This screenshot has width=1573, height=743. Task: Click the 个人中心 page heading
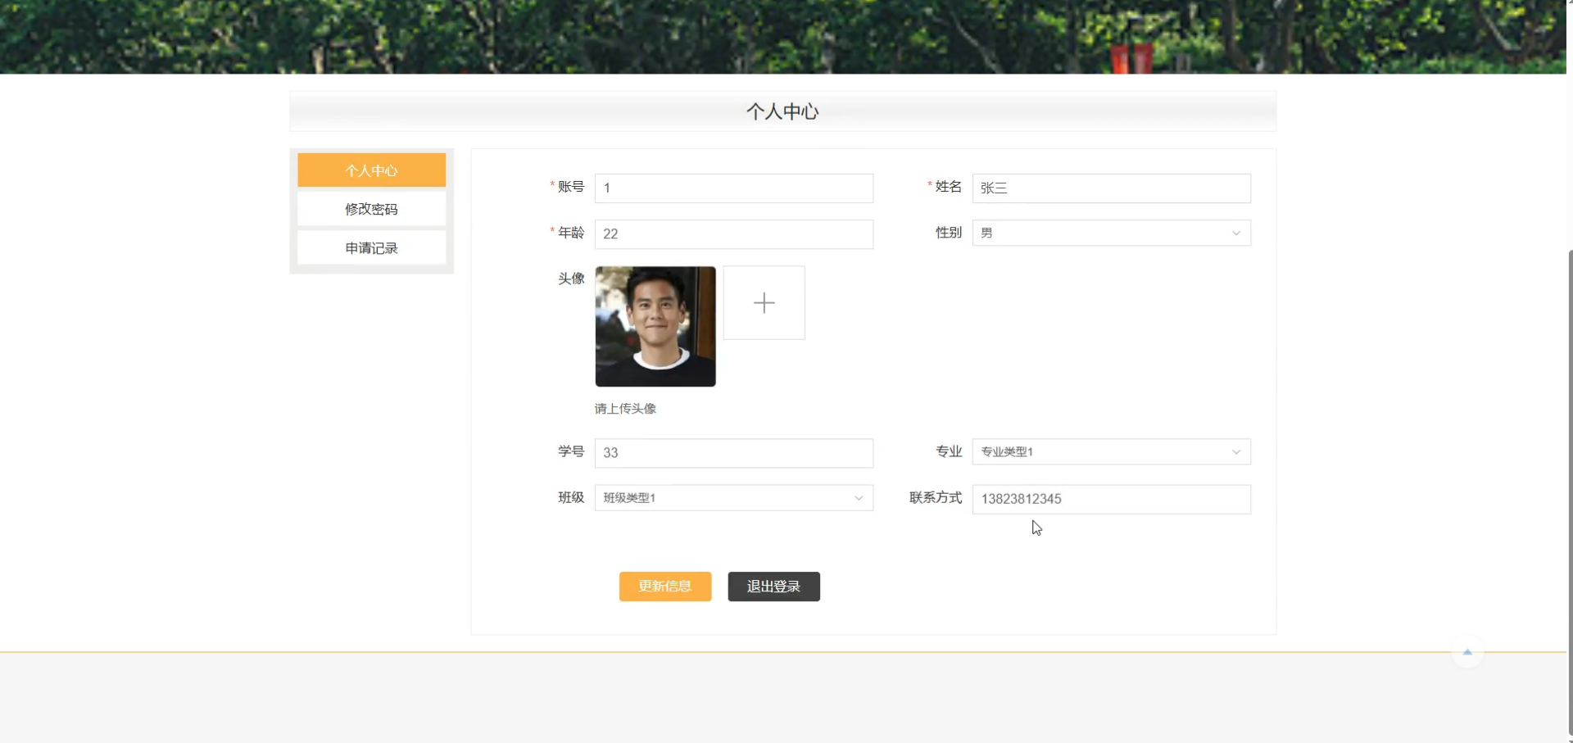(x=782, y=111)
